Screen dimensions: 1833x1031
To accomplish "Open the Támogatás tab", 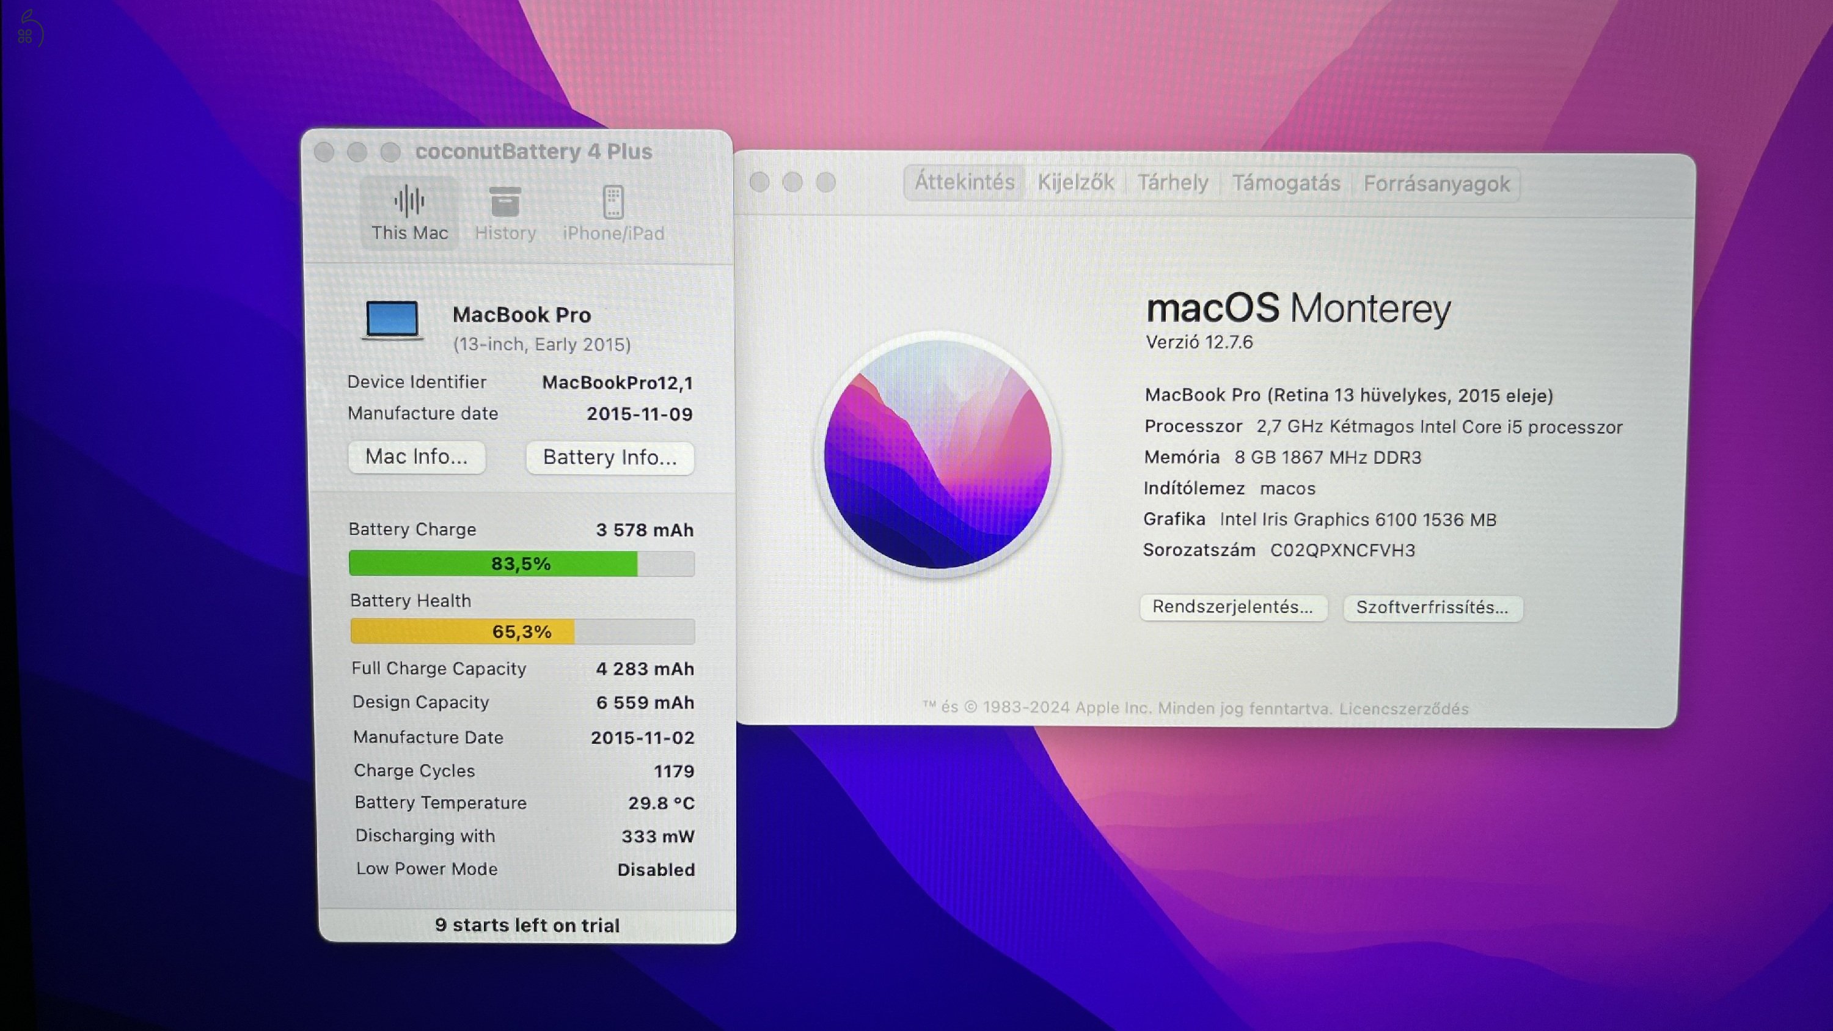I will (1286, 183).
